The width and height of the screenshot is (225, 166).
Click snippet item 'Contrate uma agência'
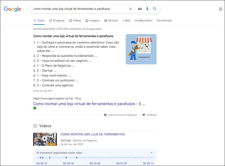(55, 85)
